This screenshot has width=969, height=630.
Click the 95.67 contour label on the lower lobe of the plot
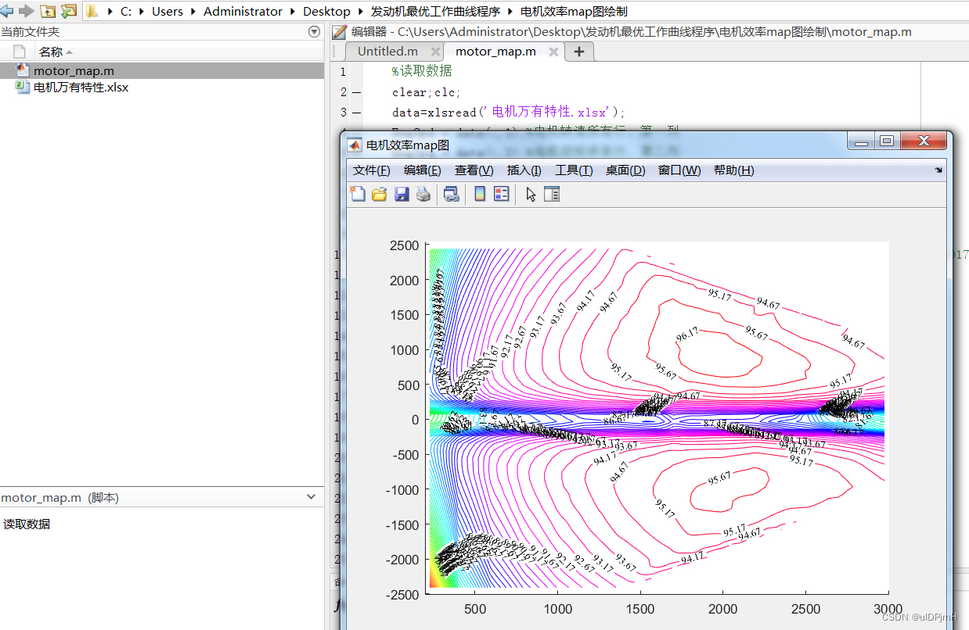coord(719,477)
